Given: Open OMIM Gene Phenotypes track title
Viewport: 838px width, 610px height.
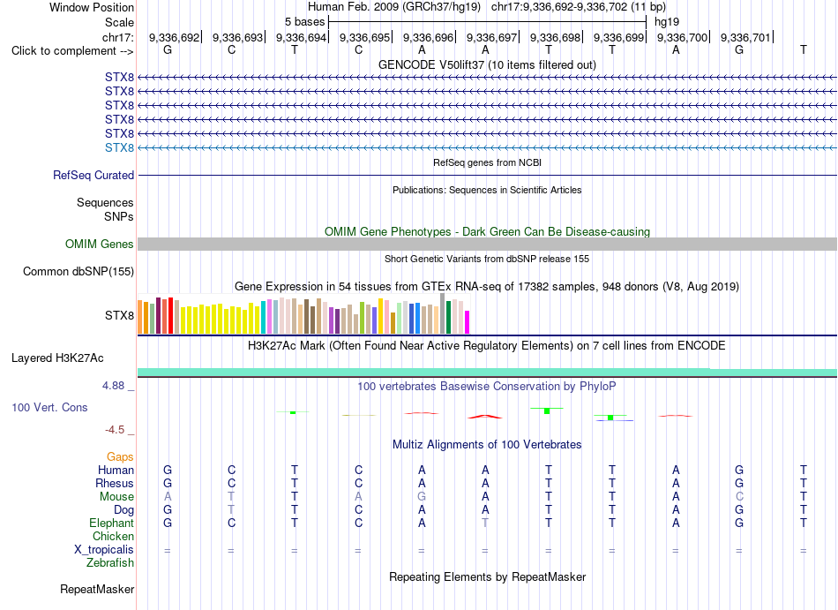Looking at the screenshot, I should [487, 231].
